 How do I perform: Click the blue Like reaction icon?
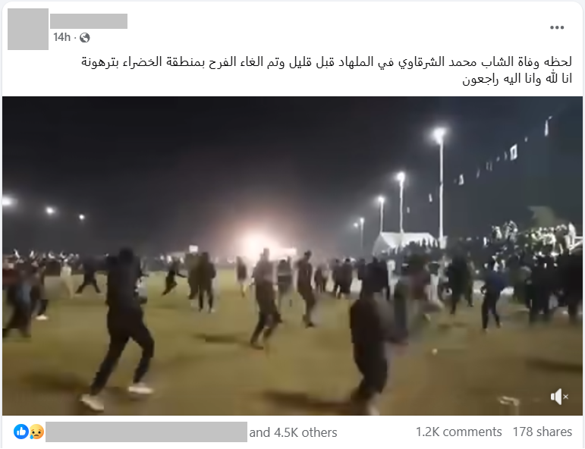pos(21,432)
